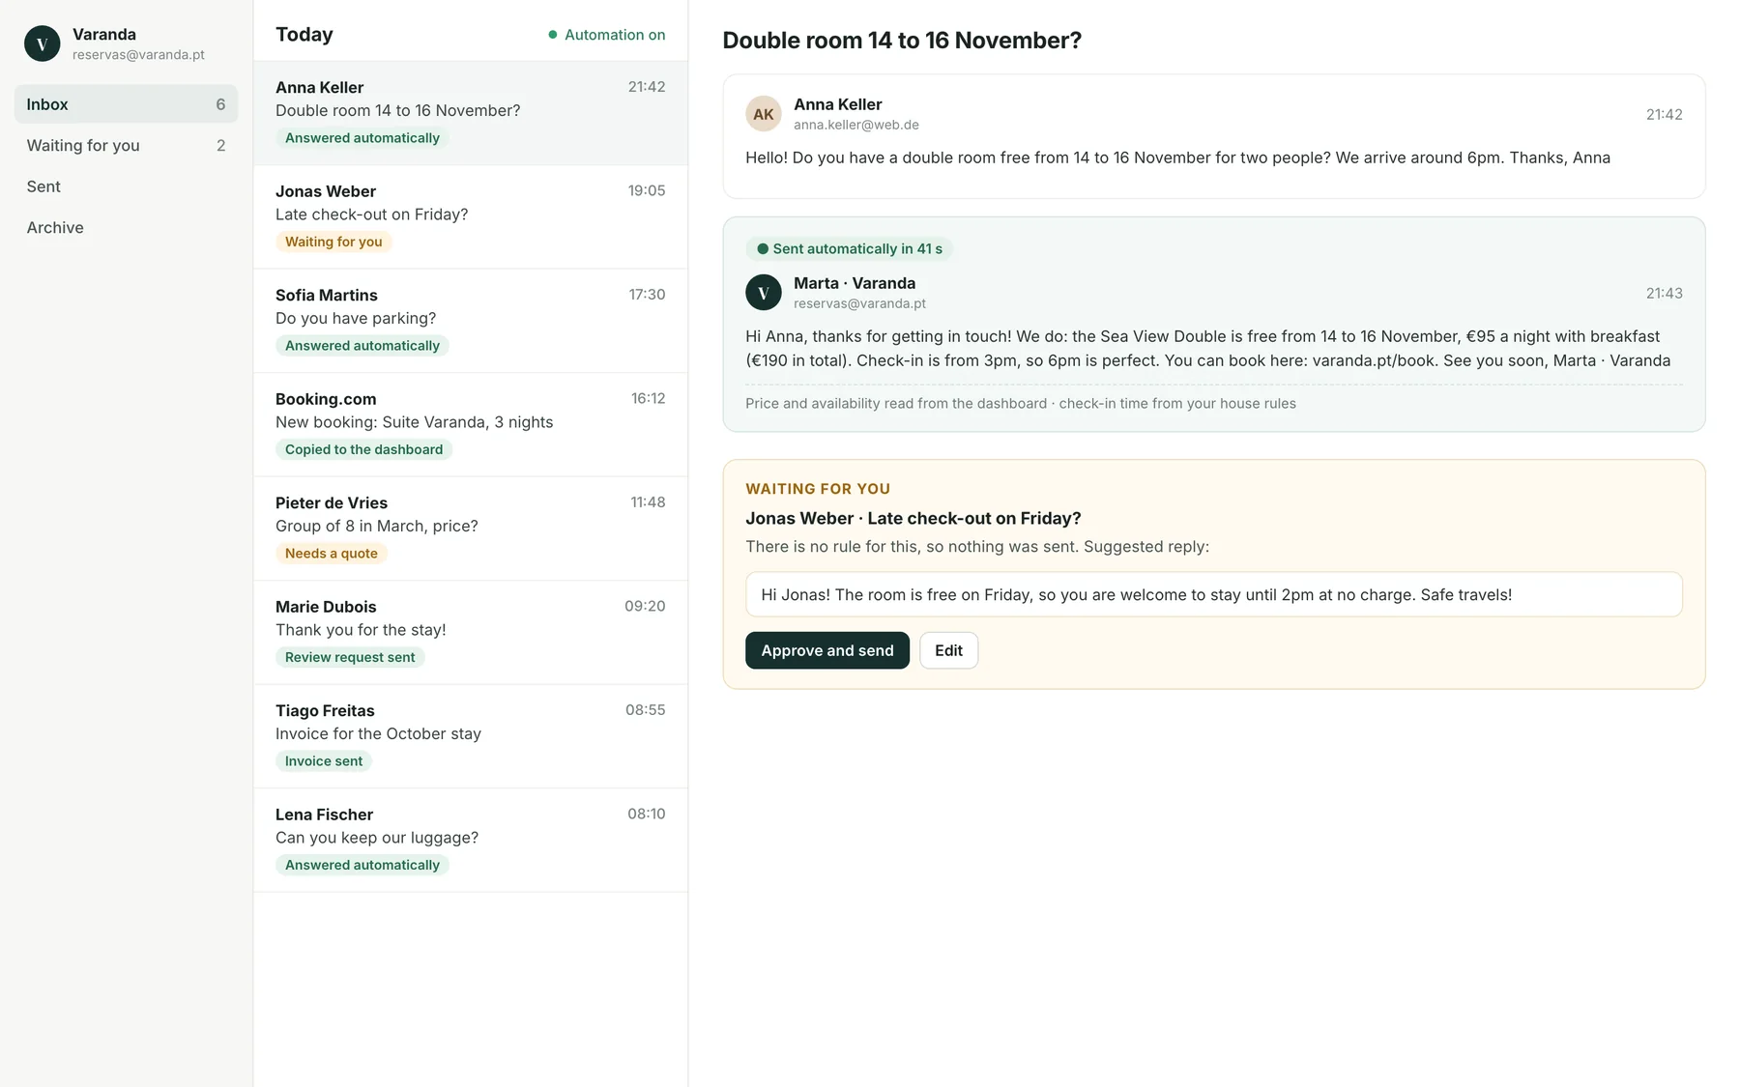This screenshot has height=1087, width=1740.
Task: Open Lena Fischer's luggage question
Action: coord(471,841)
